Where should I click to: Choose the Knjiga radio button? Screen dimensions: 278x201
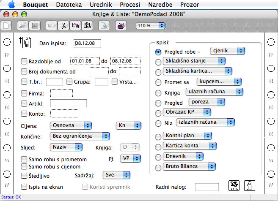point(158,93)
